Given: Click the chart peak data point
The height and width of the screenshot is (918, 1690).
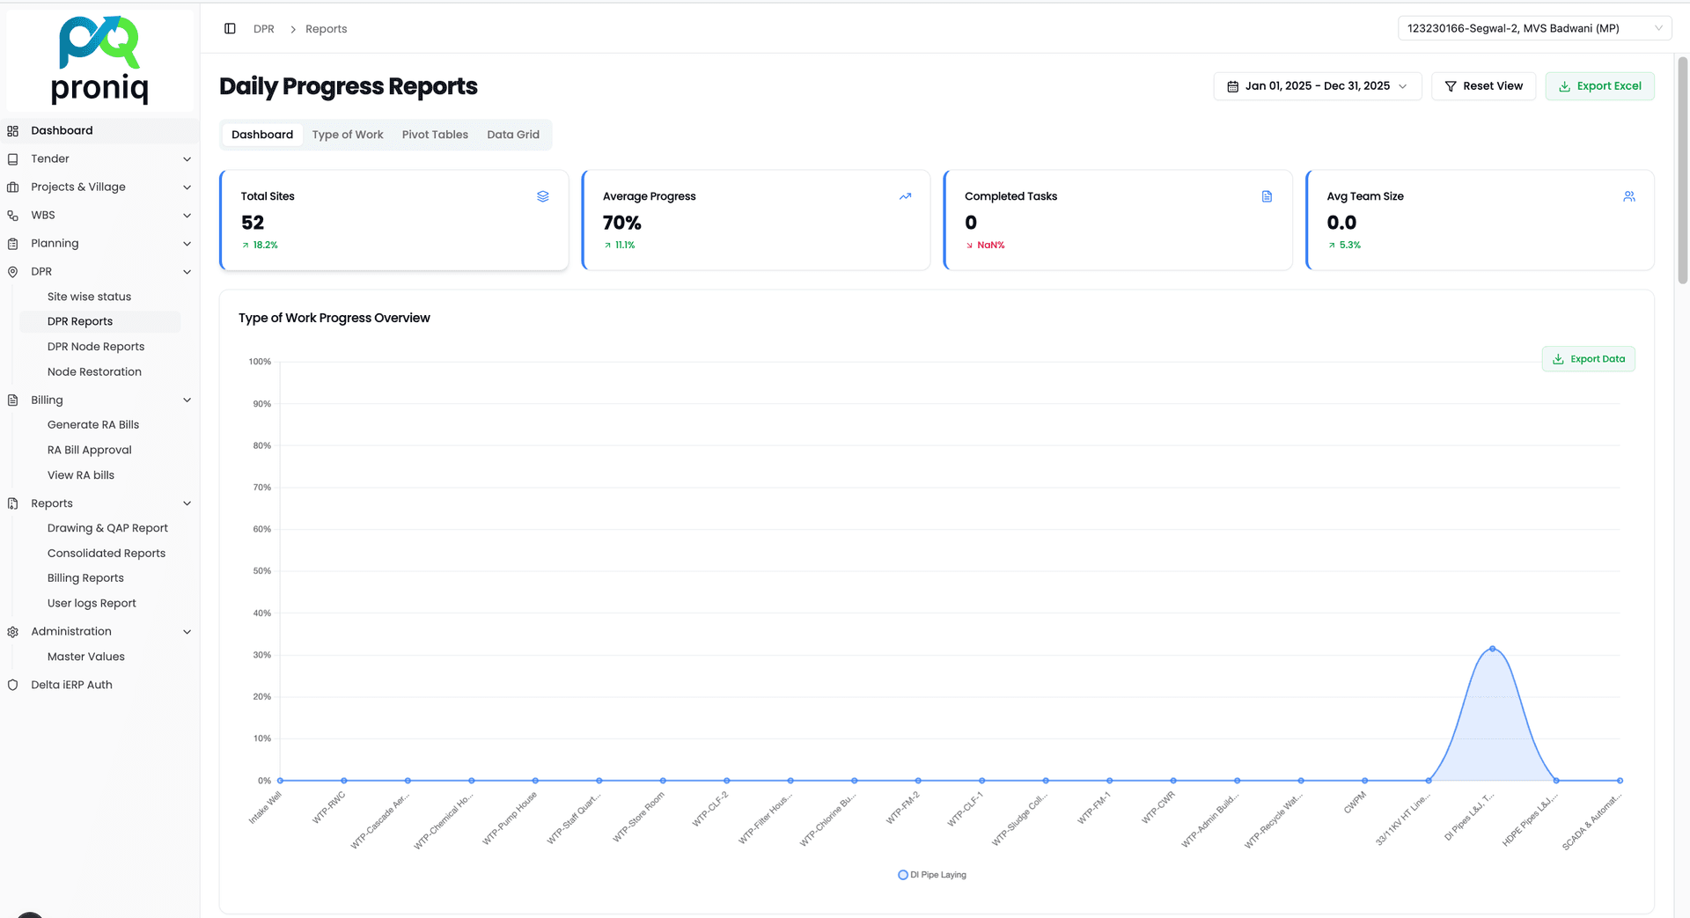Looking at the screenshot, I should coord(1492,649).
